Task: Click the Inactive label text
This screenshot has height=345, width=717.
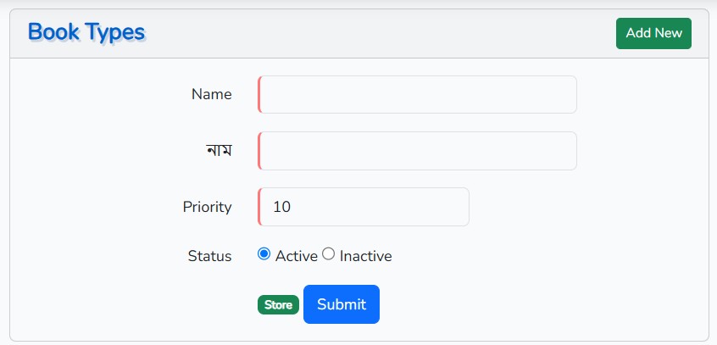Action: [365, 256]
